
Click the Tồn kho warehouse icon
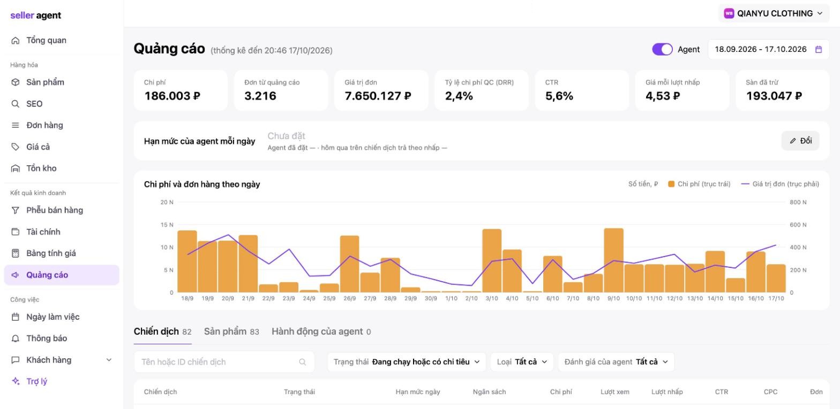coord(16,168)
